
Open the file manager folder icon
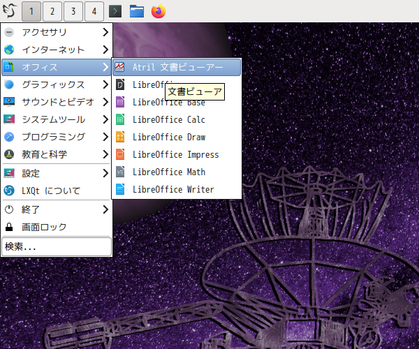click(x=137, y=11)
